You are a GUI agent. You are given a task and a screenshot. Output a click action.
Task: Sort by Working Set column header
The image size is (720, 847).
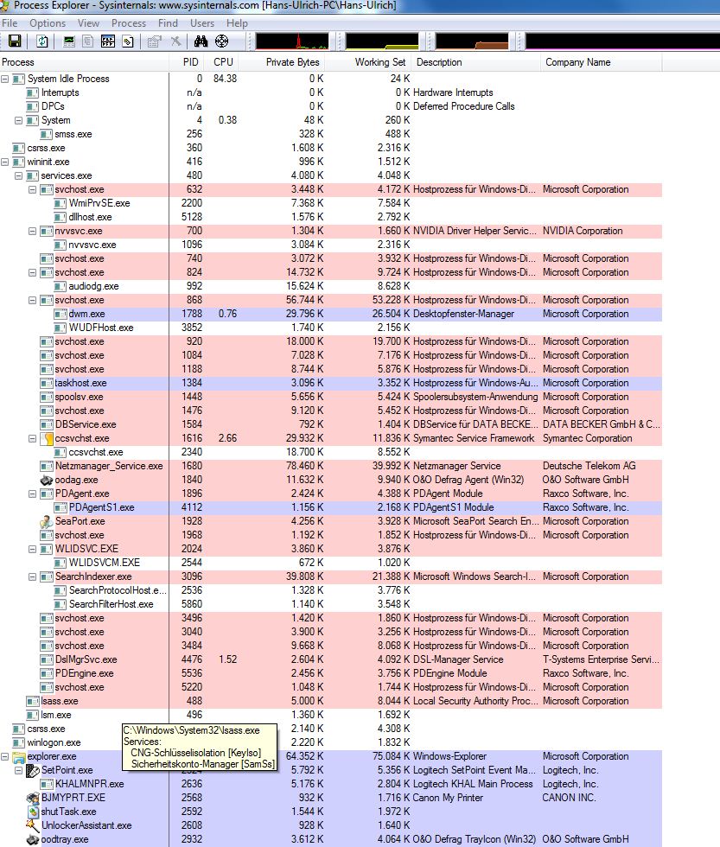[x=368, y=62]
